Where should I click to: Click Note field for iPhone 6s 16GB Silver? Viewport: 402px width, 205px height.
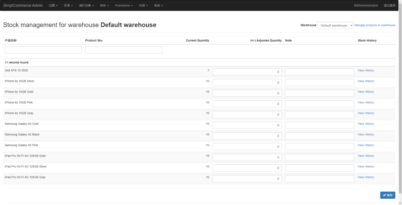[x=320, y=83]
